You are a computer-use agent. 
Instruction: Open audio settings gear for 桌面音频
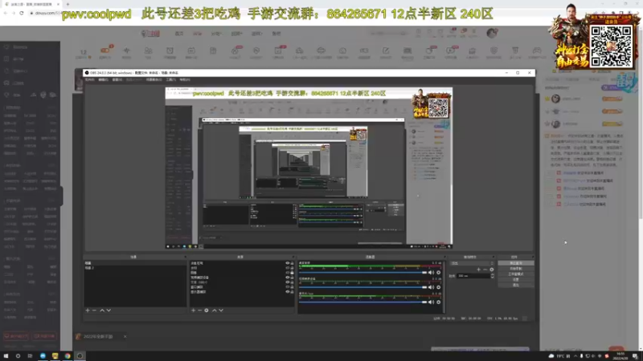[438, 273]
